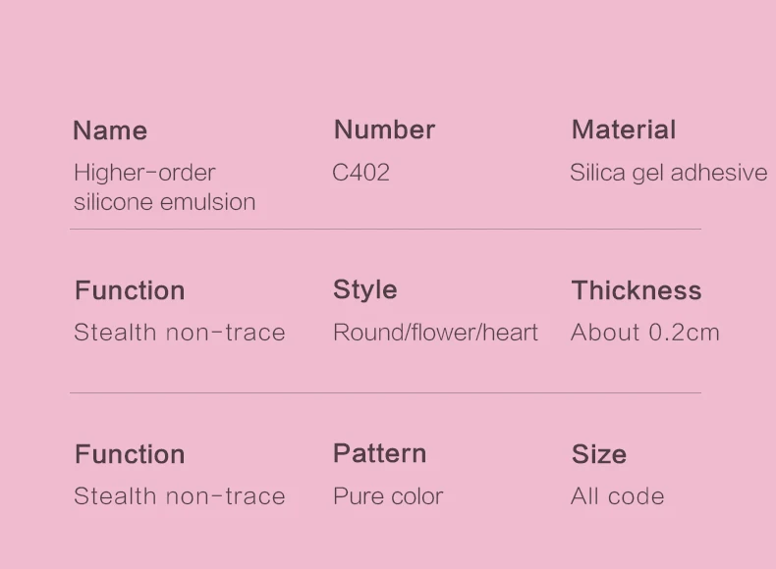Select the All code value
This screenshot has width=776, height=569.
pyautogui.click(x=617, y=496)
